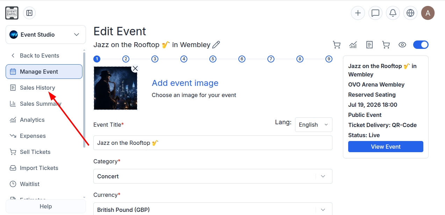This screenshot has height=215, width=445.
Task: Open the Category Concert dropdown
Action: (x=213, y=176)
